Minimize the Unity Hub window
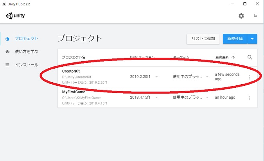Screen dimensions: 264x161 (232, 4)
